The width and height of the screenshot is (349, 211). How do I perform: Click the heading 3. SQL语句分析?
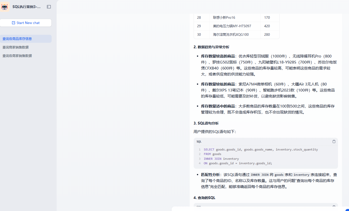(x=206, y=123)
